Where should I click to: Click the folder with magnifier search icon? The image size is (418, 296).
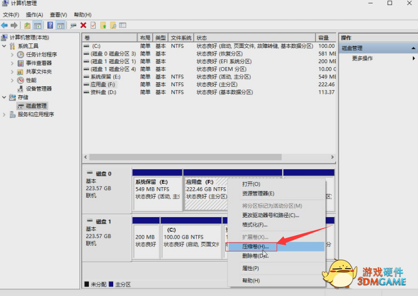[113, 25]
